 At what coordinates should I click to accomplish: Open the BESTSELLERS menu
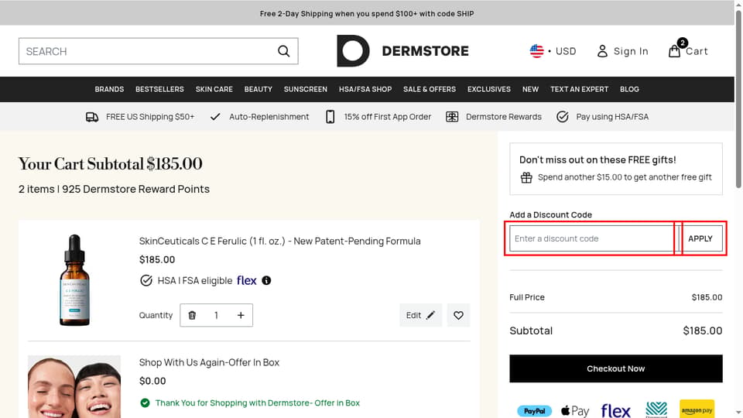159,89
